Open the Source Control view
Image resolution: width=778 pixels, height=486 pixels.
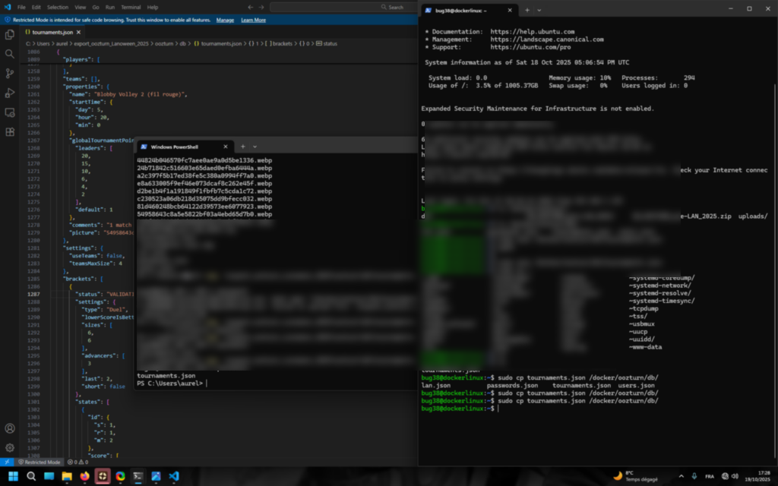pyautogui.click(x=10, y=74)
